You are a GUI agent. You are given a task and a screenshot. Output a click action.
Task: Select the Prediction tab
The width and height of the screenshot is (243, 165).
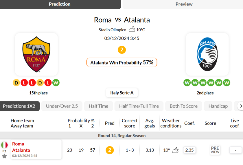(60, 4)
